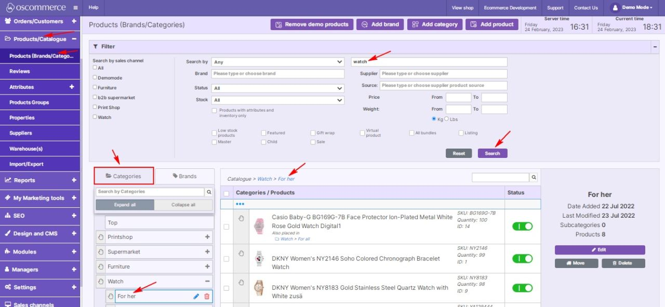665x307 pixels.
Task: Reset the filter with Reset button
Action: tap(459, 153)
